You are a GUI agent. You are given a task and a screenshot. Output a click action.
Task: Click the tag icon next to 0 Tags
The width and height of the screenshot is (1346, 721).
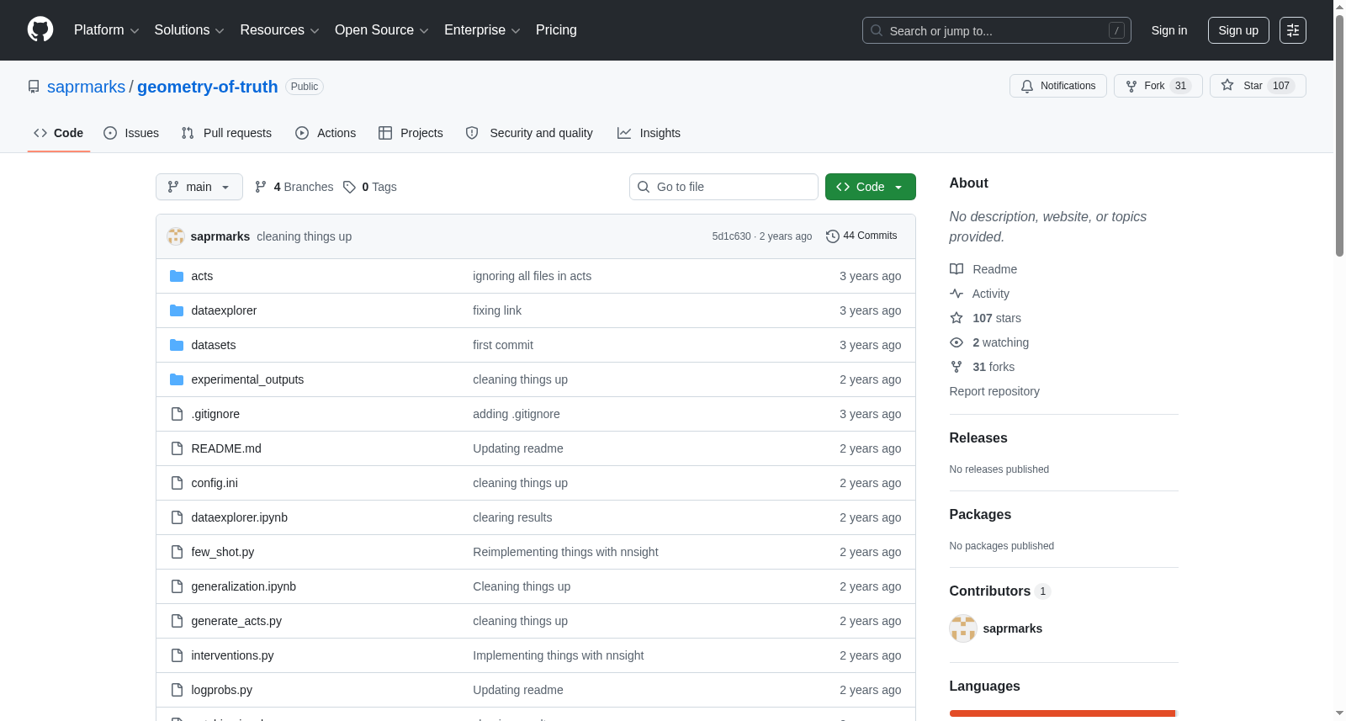click(349, 187)
